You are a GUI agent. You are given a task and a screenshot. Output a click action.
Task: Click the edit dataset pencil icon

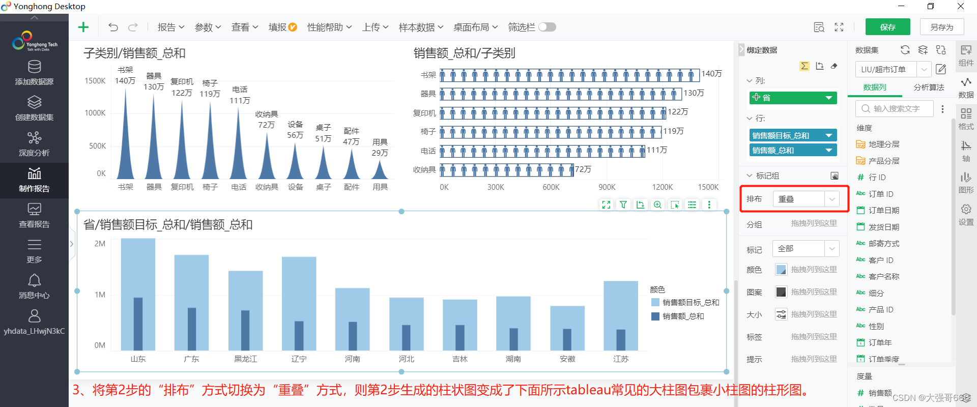point(941,69)
